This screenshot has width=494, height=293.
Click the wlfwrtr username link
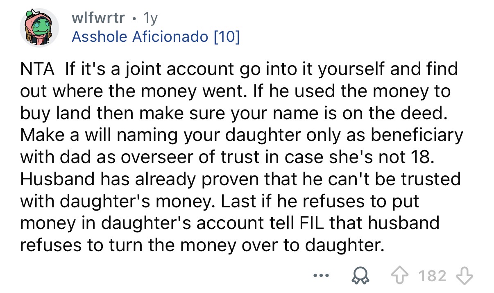click(x=100, y=18)
